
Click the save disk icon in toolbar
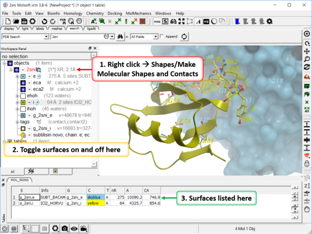tap(24, 21)
